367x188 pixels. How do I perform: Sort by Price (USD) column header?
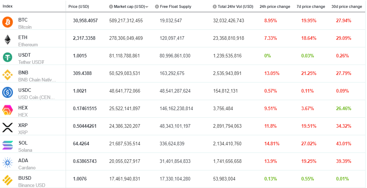(x=79, y=6)
